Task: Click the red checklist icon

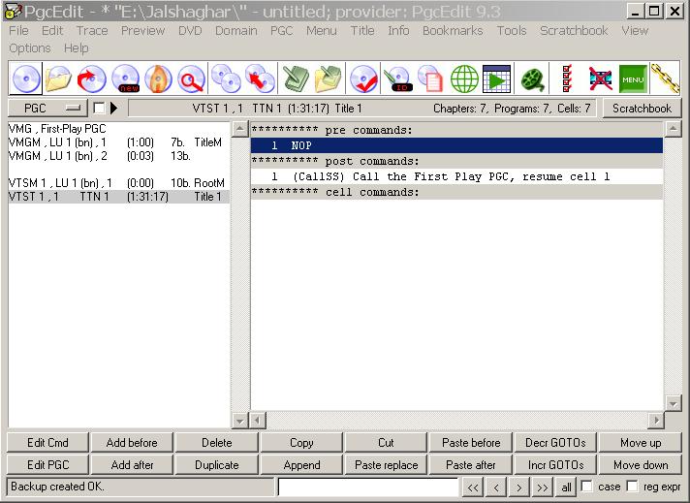Action: (567, 79)
